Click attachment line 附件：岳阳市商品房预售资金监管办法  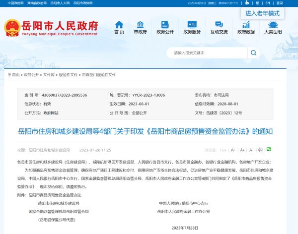pos(49,195)
